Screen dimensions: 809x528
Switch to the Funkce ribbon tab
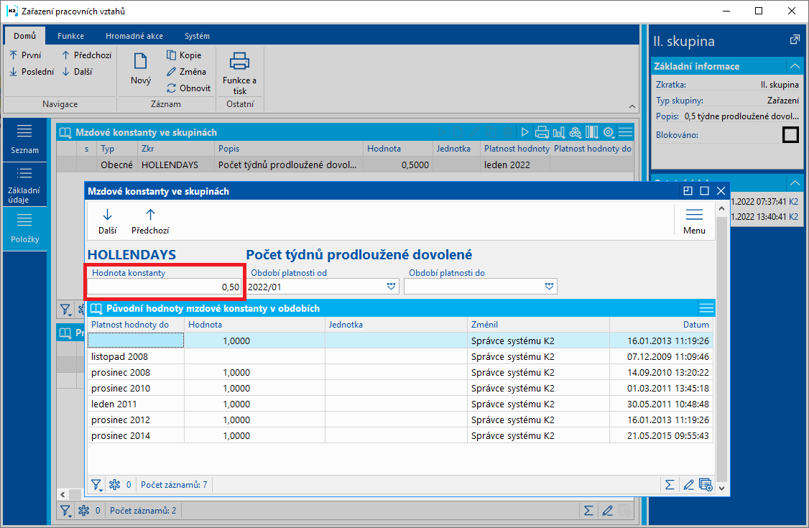click(x=71, y=36)
